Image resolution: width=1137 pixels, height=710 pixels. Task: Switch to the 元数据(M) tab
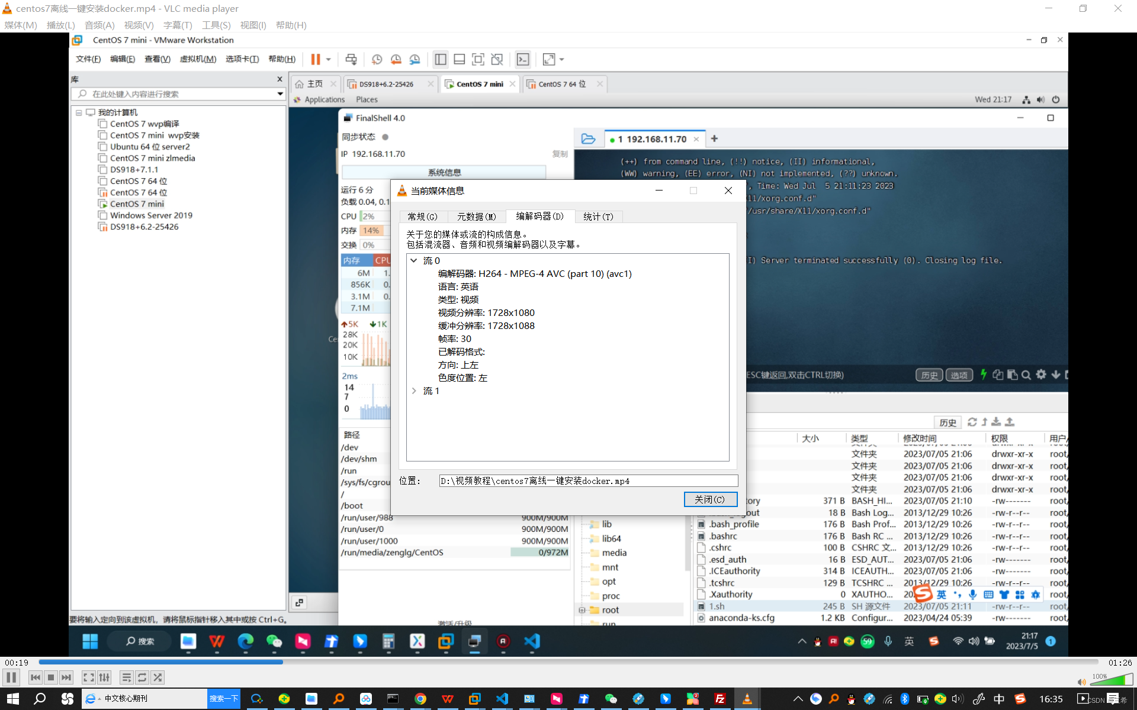476,217
